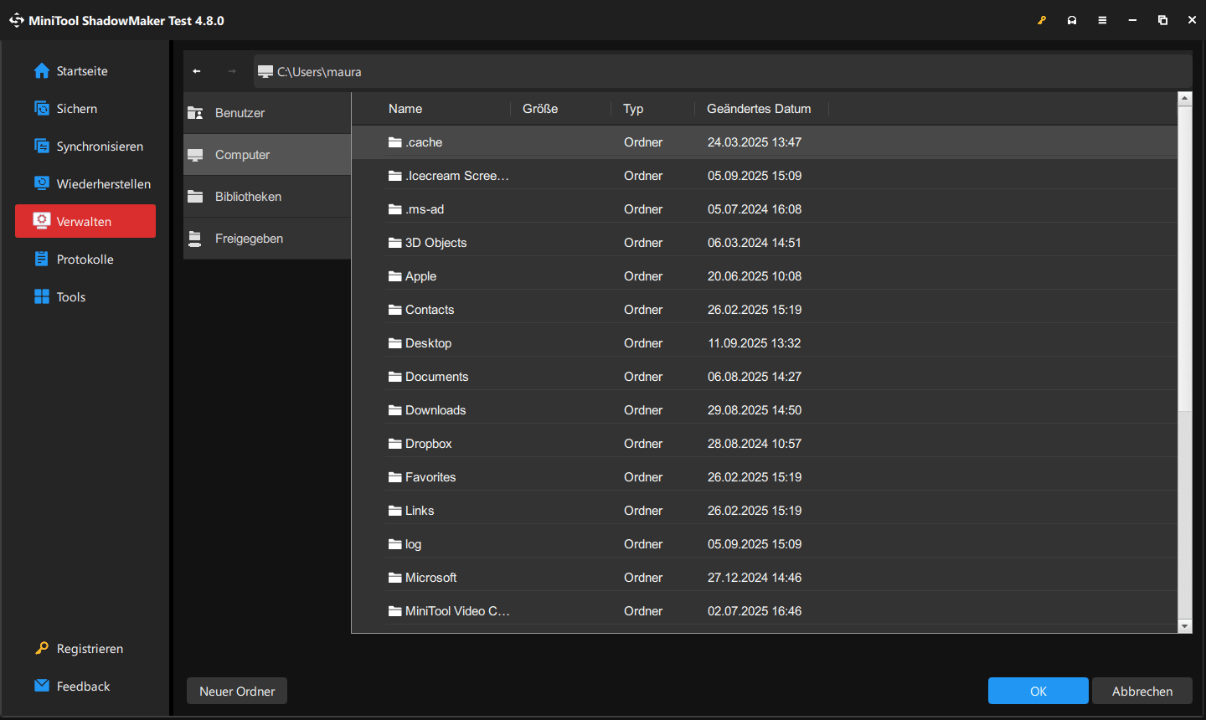Click the date 11.09.2025 13:32
The image size is (1206, 720).
click(x=754, y=343)
